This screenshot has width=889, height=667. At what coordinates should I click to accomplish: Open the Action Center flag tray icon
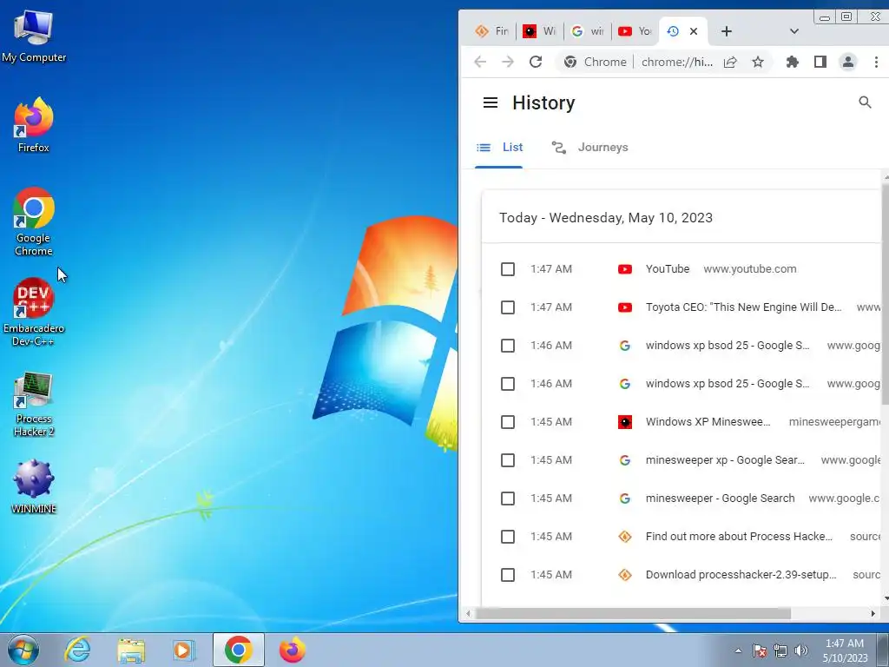tap(760, 650)
